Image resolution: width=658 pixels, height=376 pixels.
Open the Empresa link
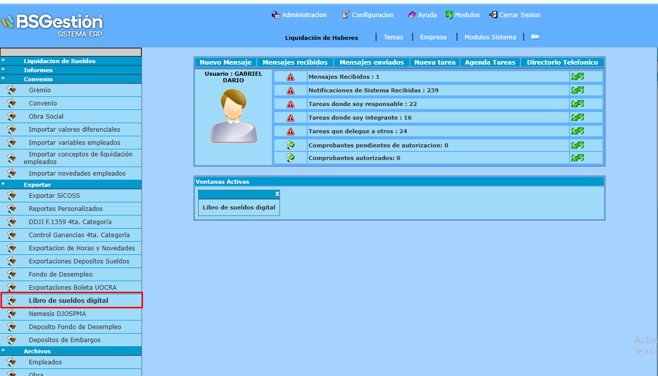pos(433,37)
